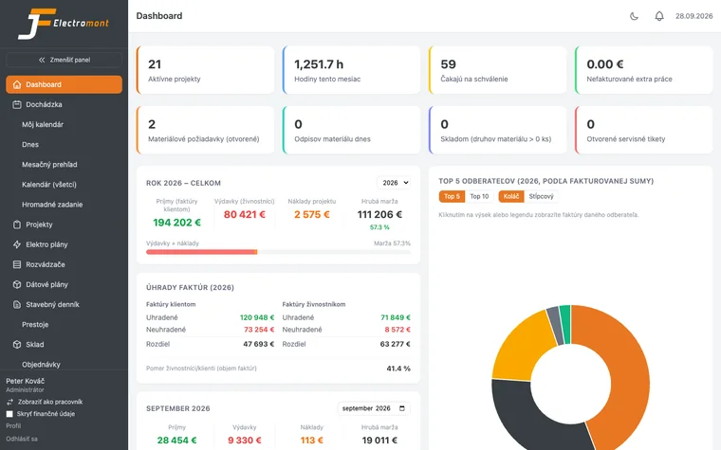Click the Dátové plány cube icon
The height and width of the screenshot is (450, 721).
[x=17, y=285]
